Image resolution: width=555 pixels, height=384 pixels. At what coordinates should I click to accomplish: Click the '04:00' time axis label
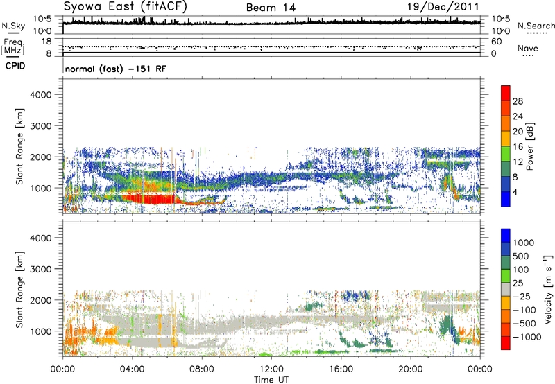point(132,369)
